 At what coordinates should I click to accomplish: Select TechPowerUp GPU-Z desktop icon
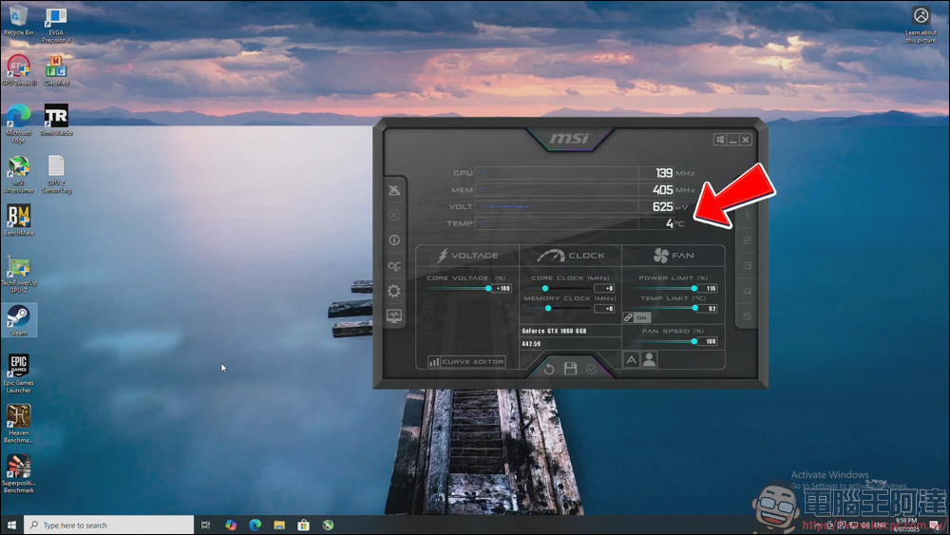19,275
